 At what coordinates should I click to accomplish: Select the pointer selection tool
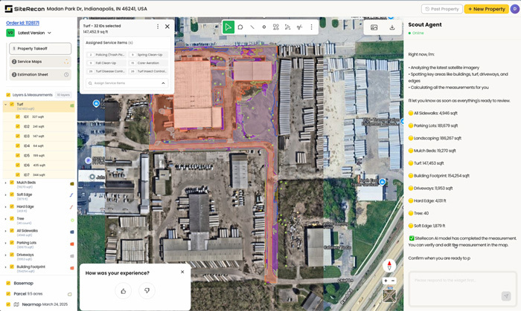(228, 27)
